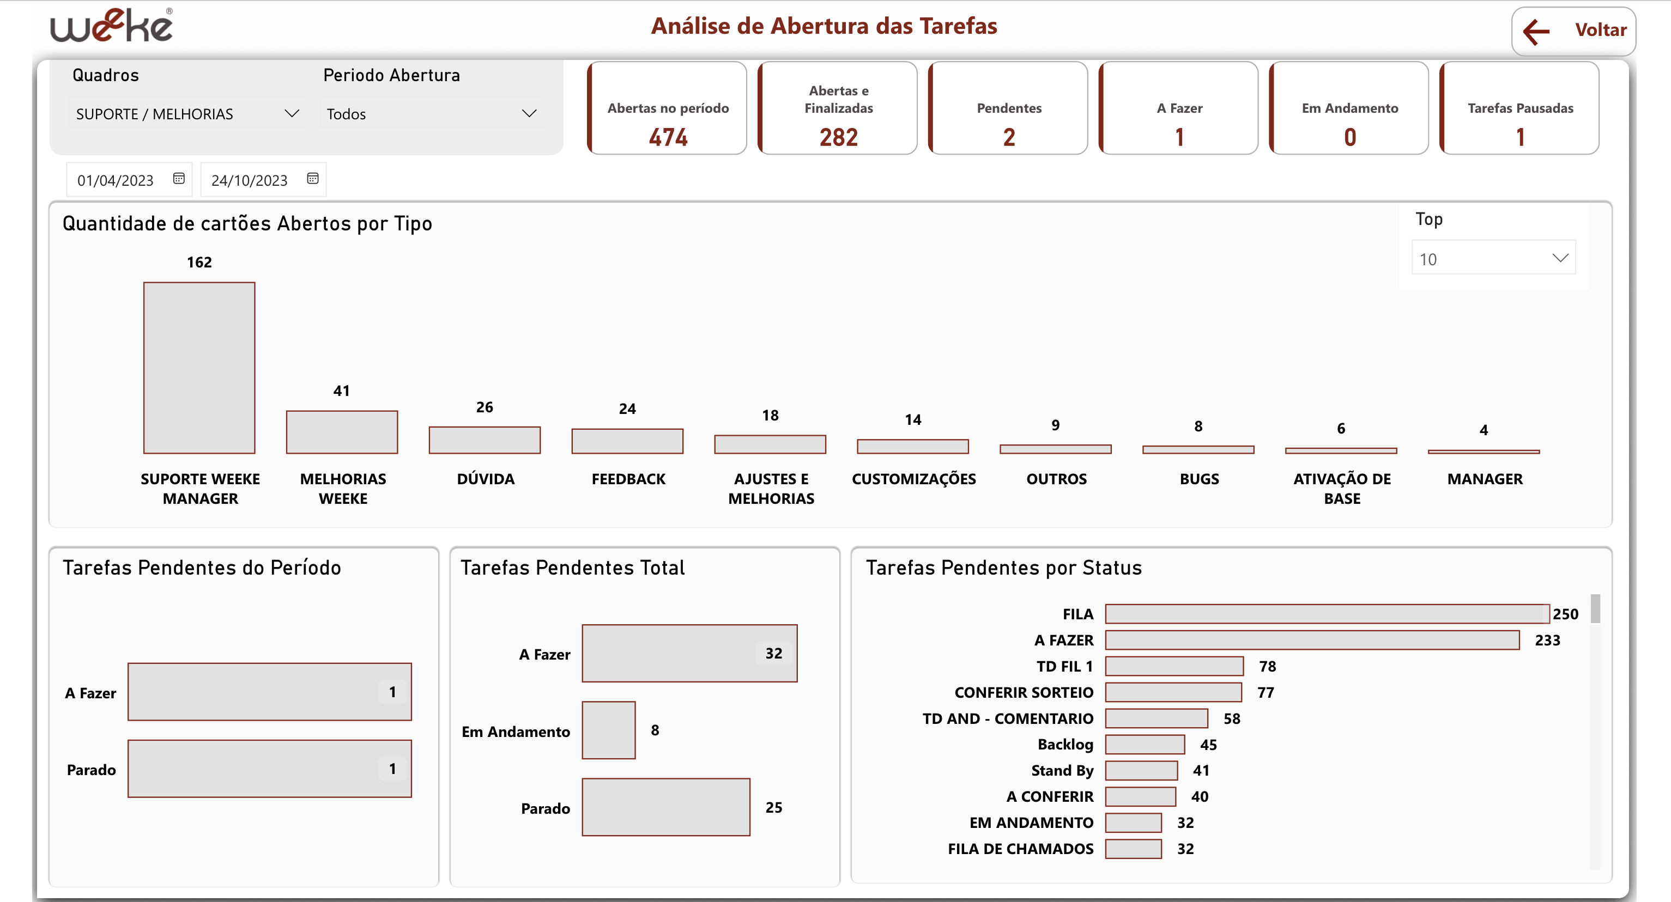Click the scrollbar in Tarefas Pendentes por Status
This screenshot has height=902, width=1671.
pos(1595,608)
